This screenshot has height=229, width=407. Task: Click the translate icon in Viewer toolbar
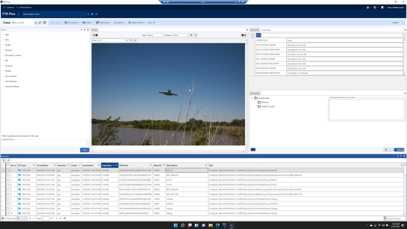[x=196, y=35]
